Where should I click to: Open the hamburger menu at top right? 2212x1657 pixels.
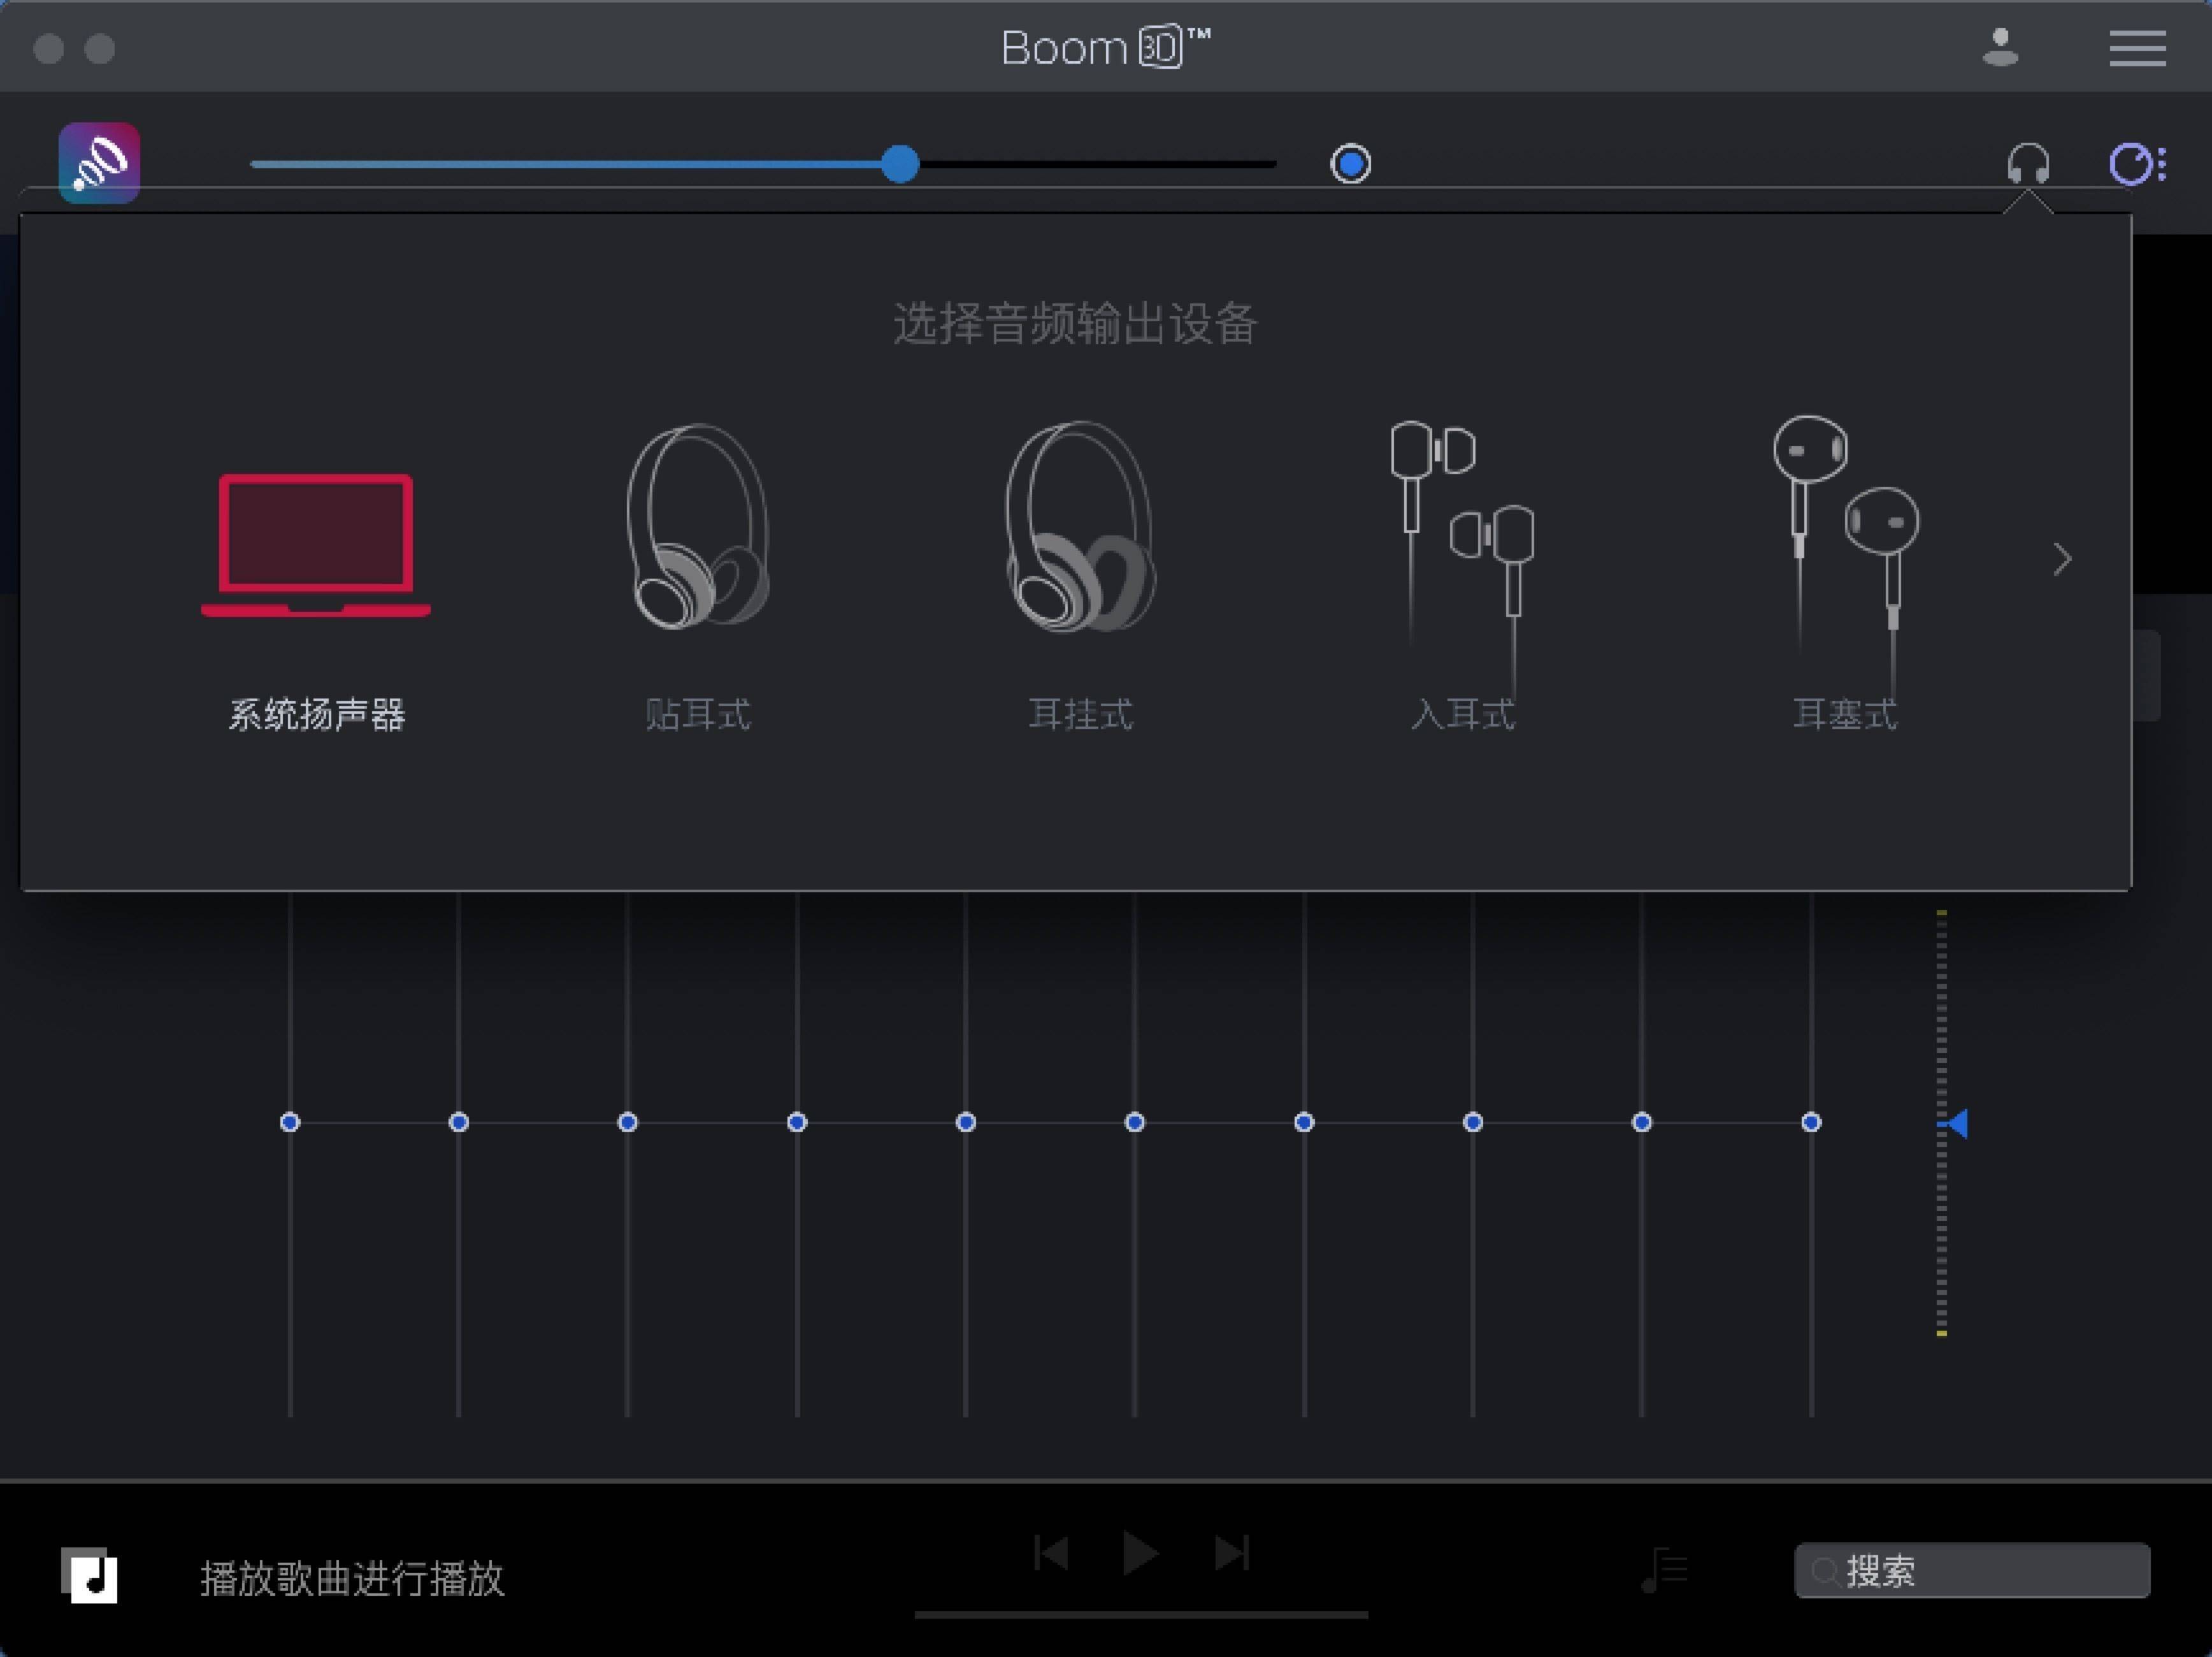[x=2137, y=48]
